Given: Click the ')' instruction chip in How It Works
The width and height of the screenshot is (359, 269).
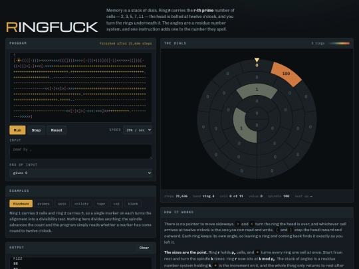Looking at the screenshot, I should (x=291, y=230).
